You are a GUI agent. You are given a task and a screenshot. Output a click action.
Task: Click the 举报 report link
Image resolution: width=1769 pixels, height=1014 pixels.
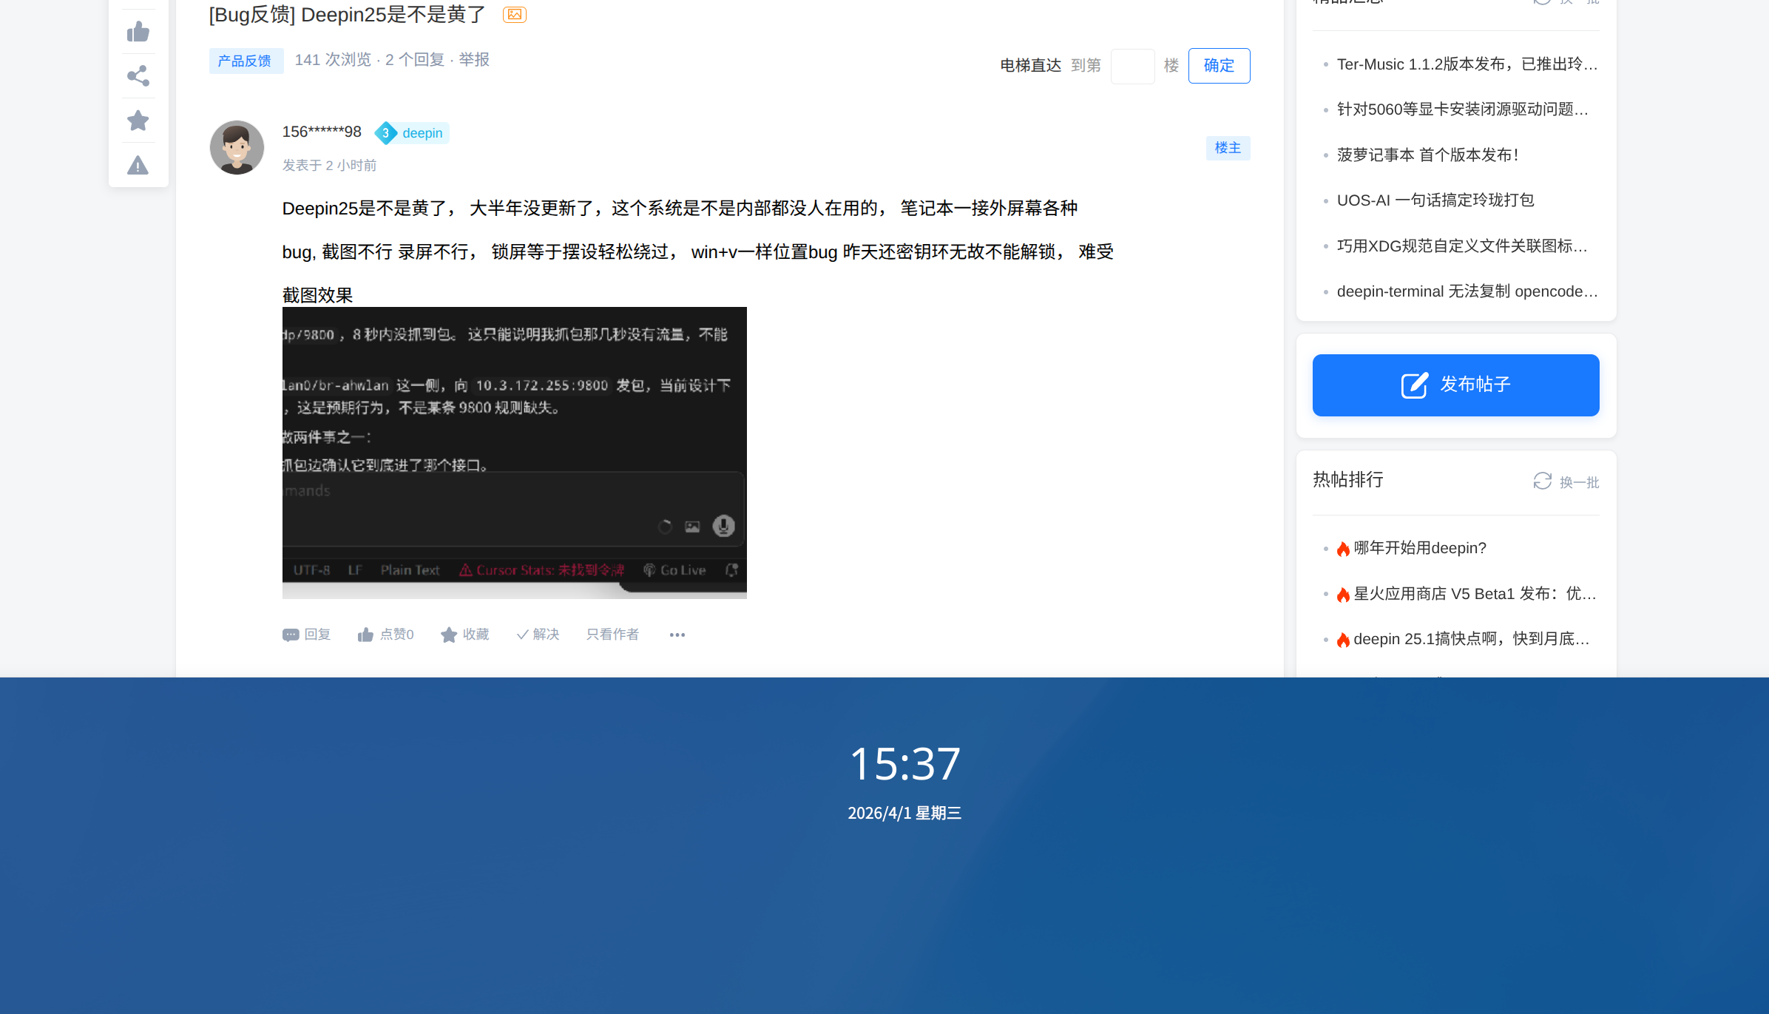click(x=474, y=60)
